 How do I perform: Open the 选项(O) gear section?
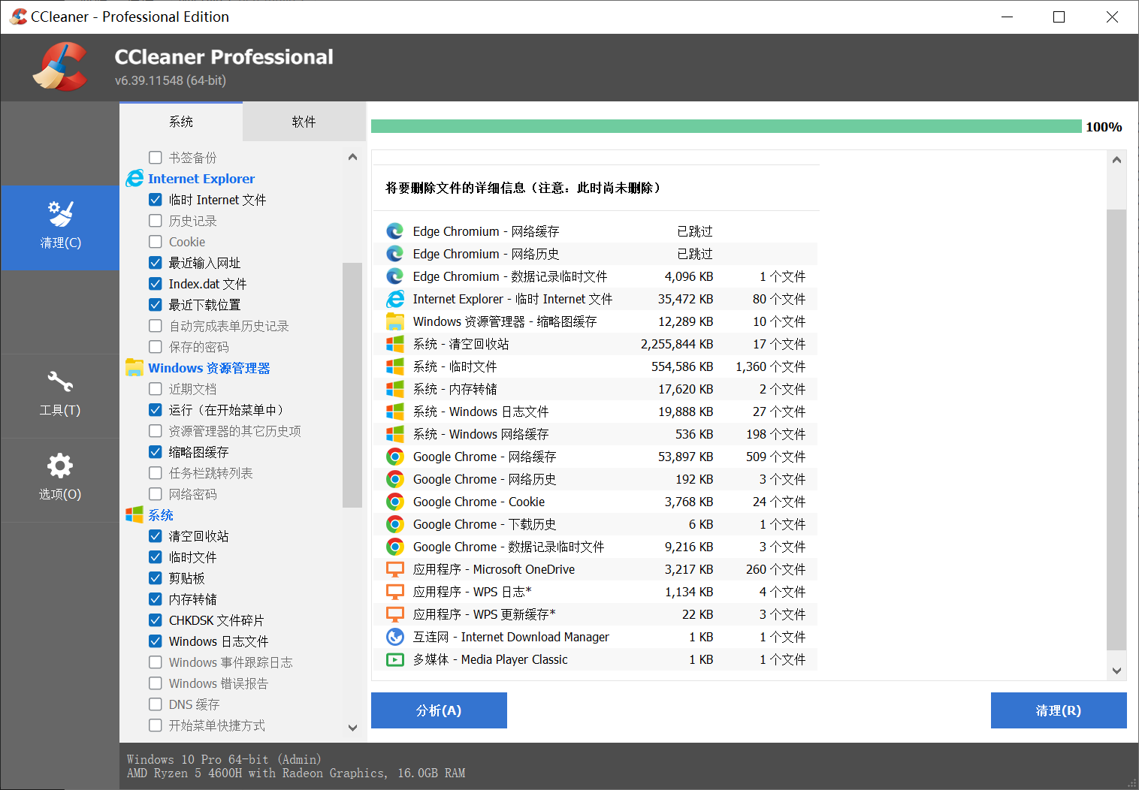(x=60, y=479)
